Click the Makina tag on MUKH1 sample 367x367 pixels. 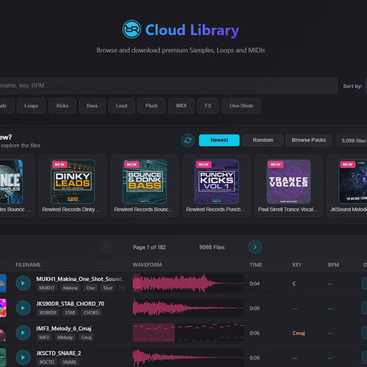(x=70, y=288)
